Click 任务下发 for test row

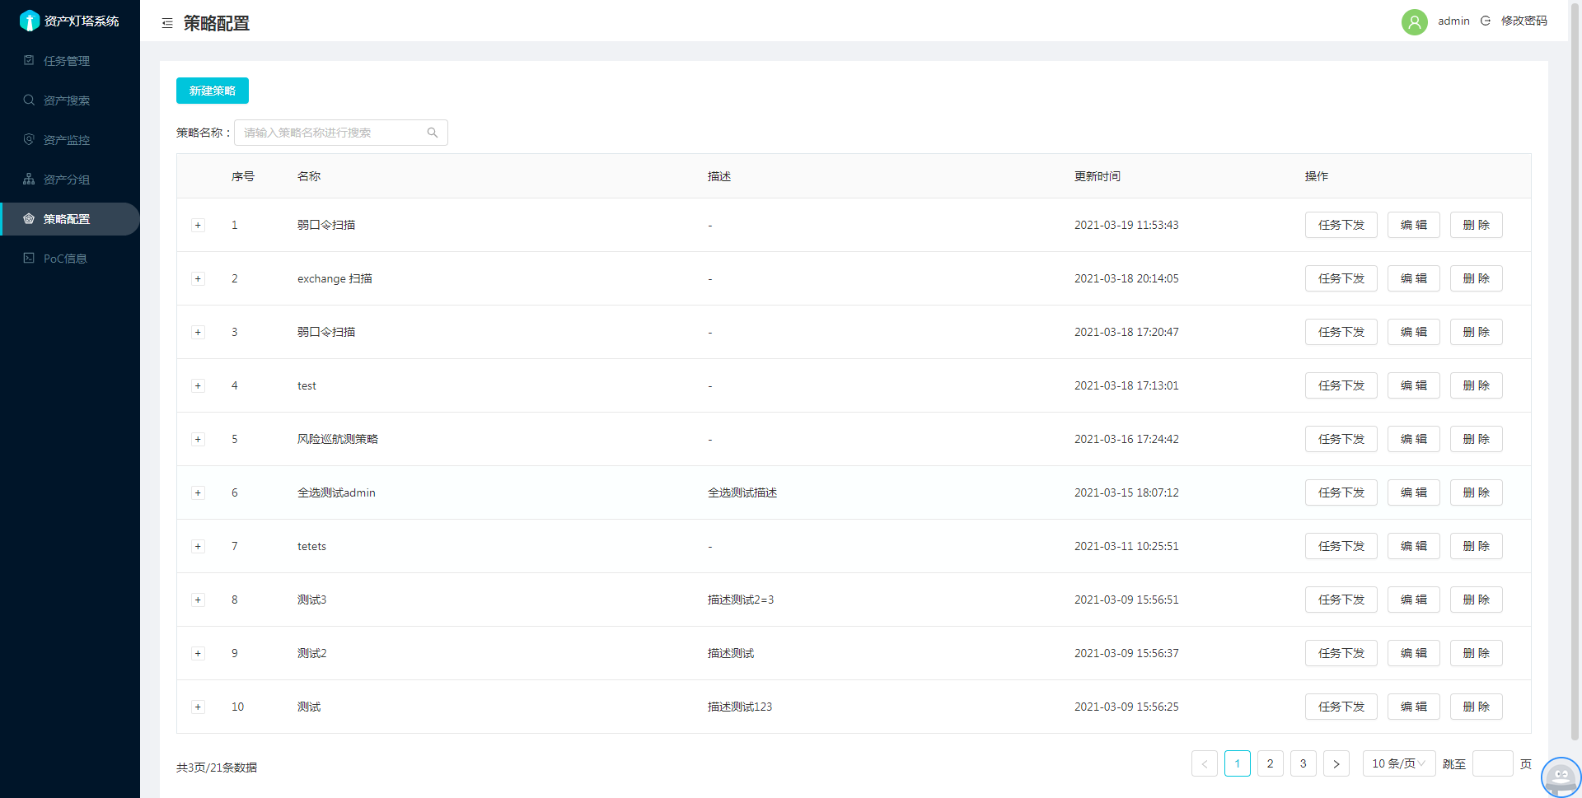(1341, 385)
